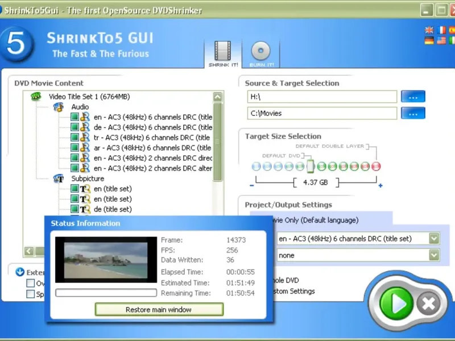Click the status progress bar
455x341 pixels.
[106, 293]
